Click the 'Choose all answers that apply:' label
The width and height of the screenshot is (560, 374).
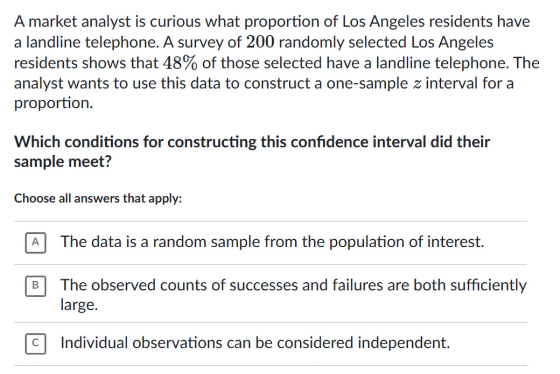(98, 198)
